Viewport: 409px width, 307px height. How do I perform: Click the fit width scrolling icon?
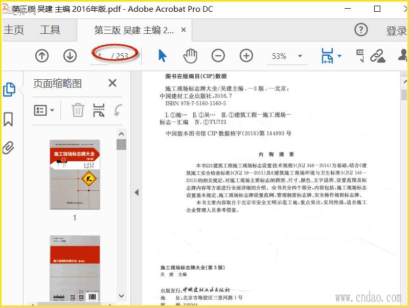tap(327, 56)
